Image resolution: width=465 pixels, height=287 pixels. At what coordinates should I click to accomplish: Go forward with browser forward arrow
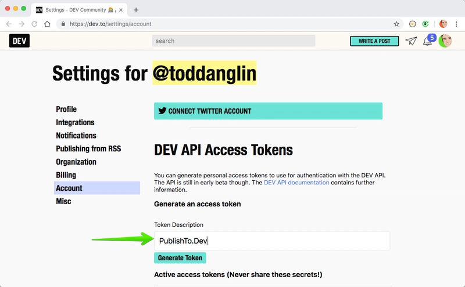coord(22,24)
